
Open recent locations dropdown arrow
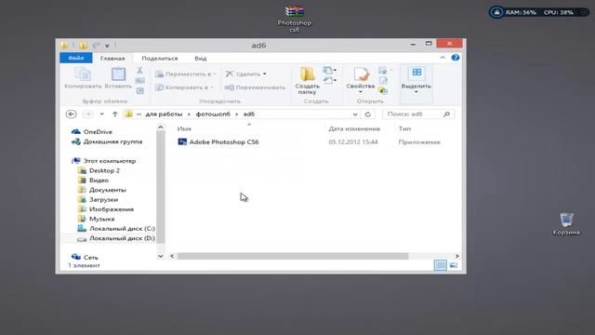tap(101, 114)
